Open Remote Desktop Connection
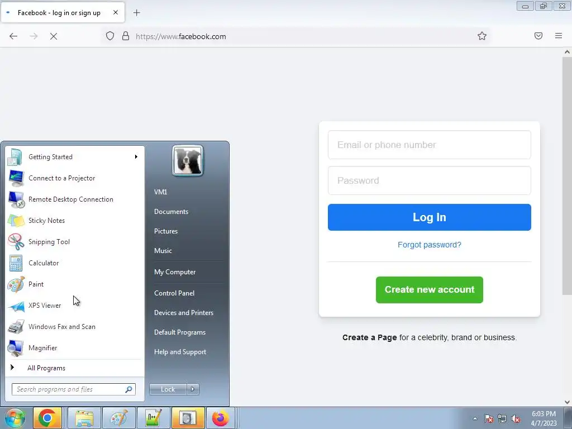The height and width of the screenshot is (429, 572). [x=75, y=199]
